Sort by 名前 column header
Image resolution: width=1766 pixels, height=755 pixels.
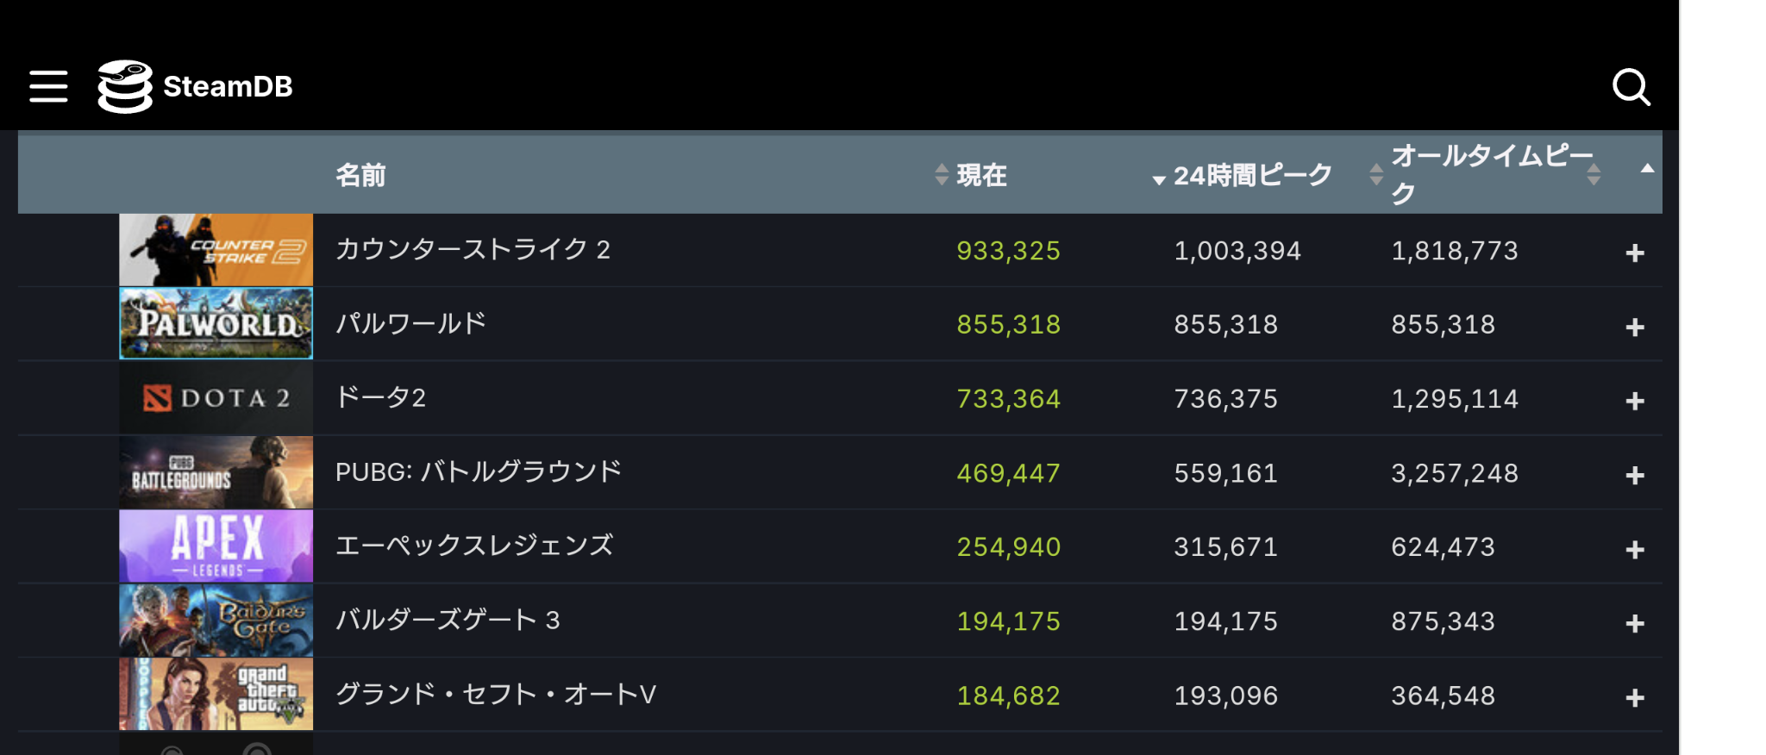(x=360, y=175)
